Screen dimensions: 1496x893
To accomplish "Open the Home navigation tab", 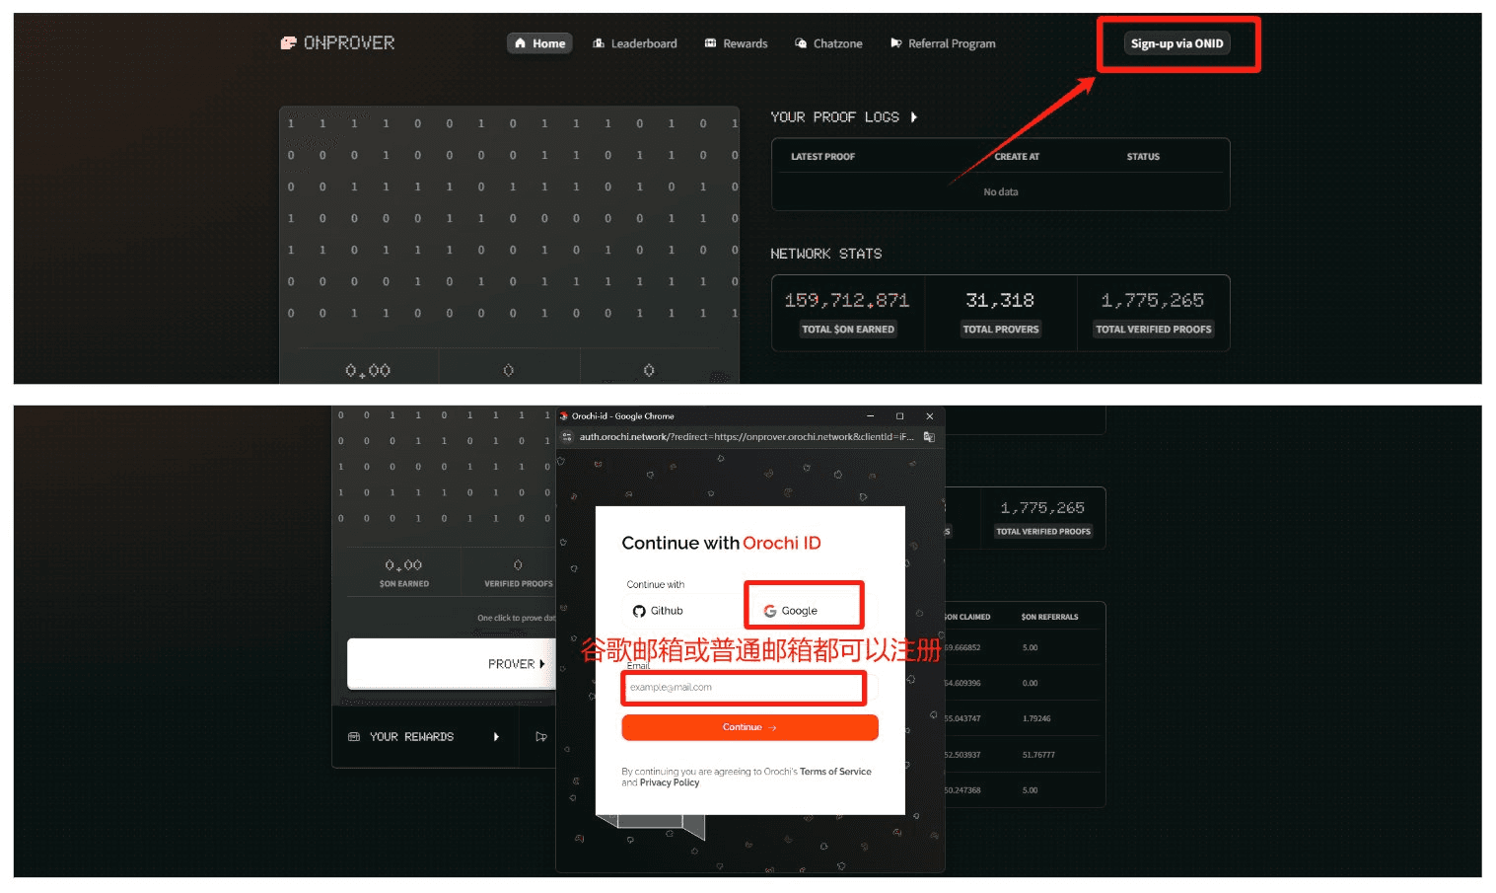I will (x=539, y=43).
